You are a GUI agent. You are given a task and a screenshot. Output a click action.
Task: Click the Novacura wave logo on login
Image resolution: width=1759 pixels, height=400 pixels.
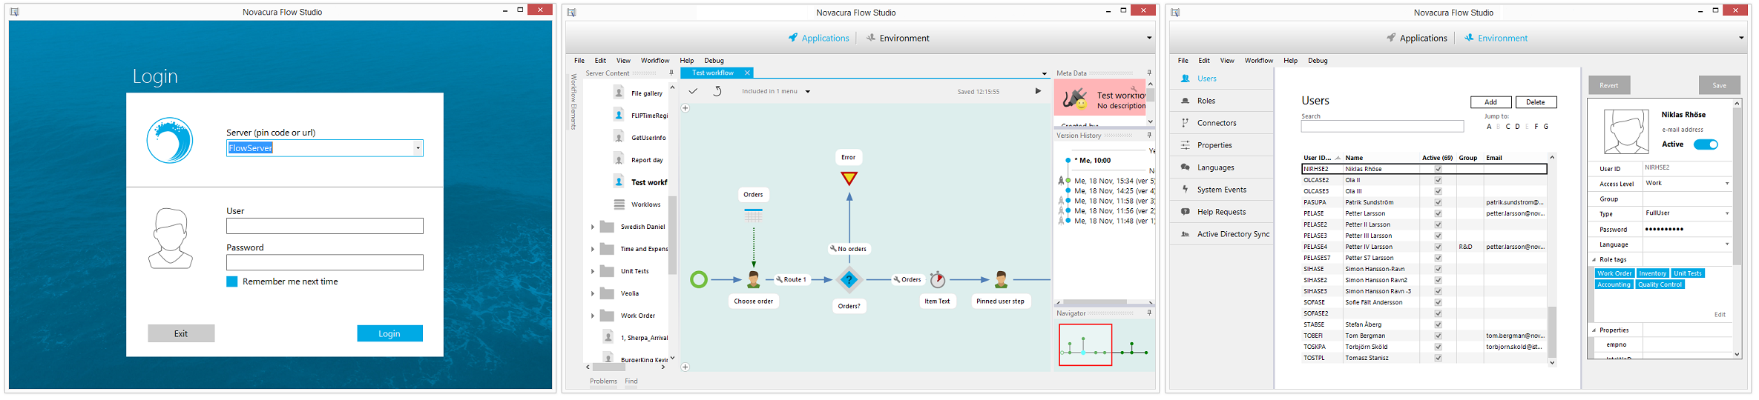(170, 140)
